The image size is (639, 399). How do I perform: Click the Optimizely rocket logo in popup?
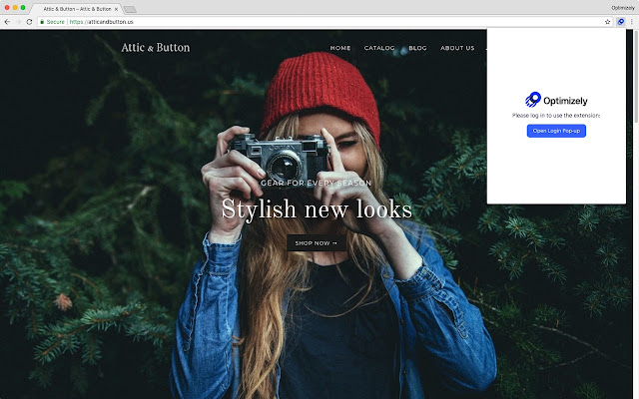coord(532,100)
